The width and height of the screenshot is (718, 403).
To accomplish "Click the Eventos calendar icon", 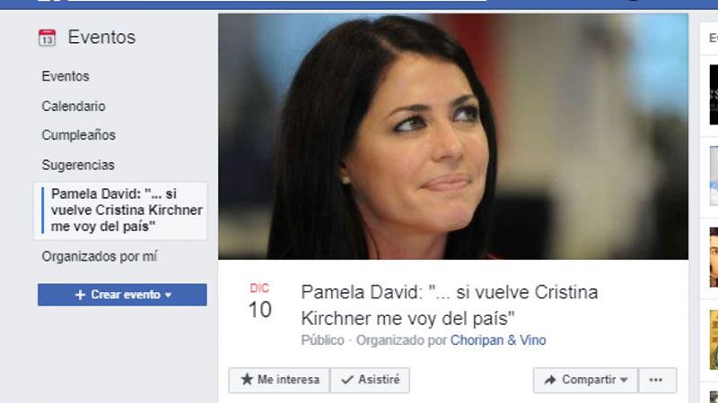I will tap(48, 38).
